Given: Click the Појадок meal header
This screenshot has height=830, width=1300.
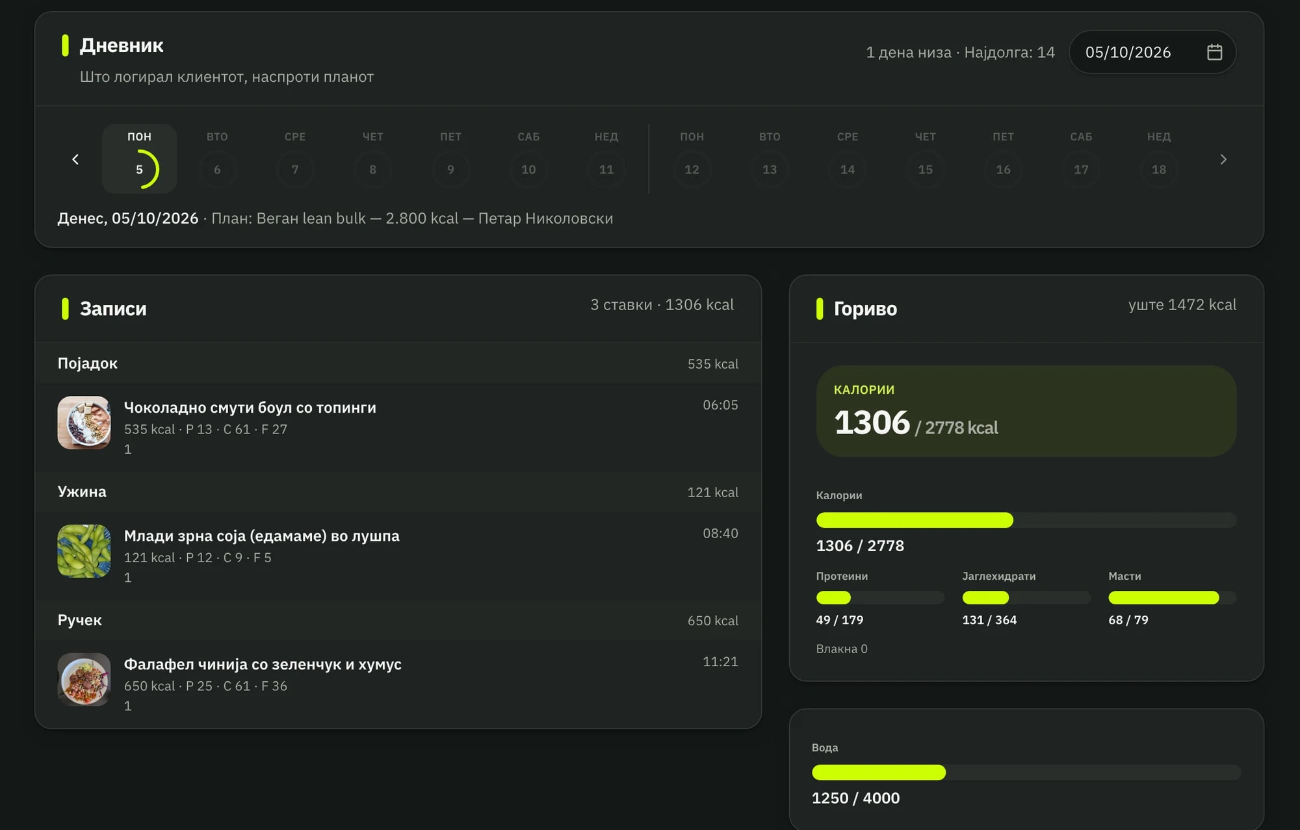Looking at the screenshot, I should point(398,363).
